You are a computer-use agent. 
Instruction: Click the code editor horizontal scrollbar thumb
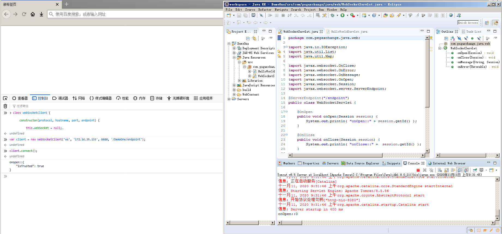pyautogui.click(x=337, y=155)
